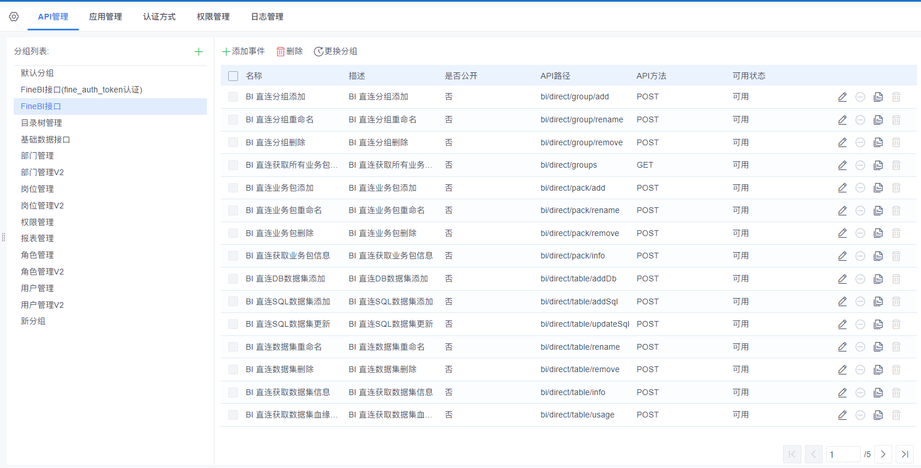921x468 pixels.
Task: Click the trash icon for BI 直连SQL数据集更新
Action: pos(896,324)
